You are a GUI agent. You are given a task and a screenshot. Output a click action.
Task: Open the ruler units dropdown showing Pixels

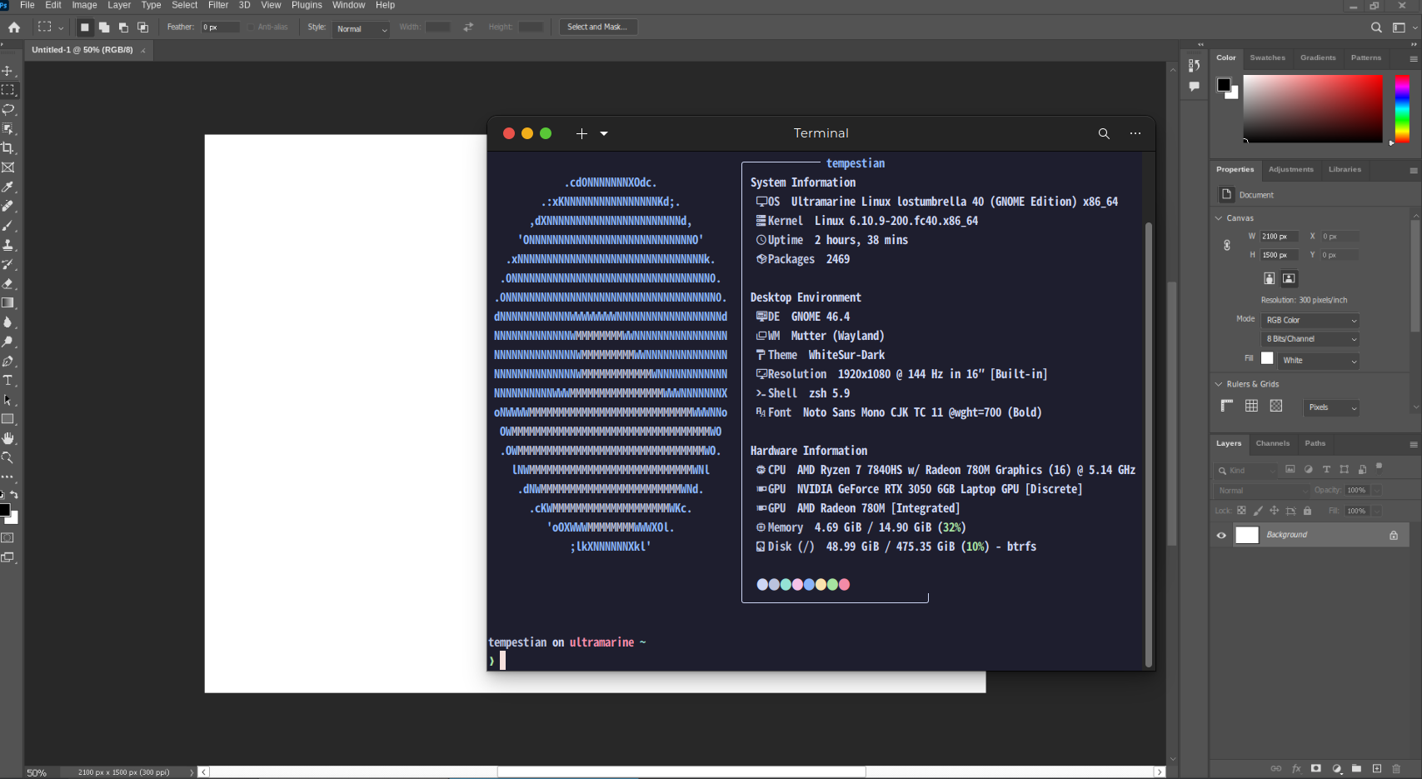(x=1331, y=407)
